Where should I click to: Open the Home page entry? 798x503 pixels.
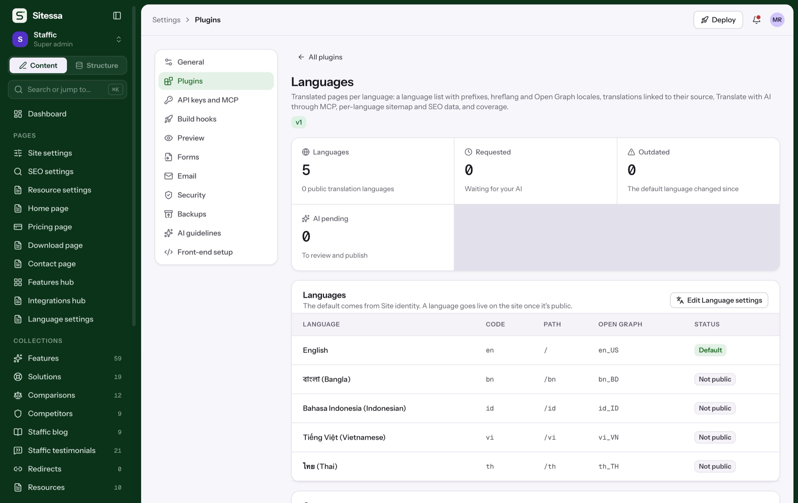67,209
